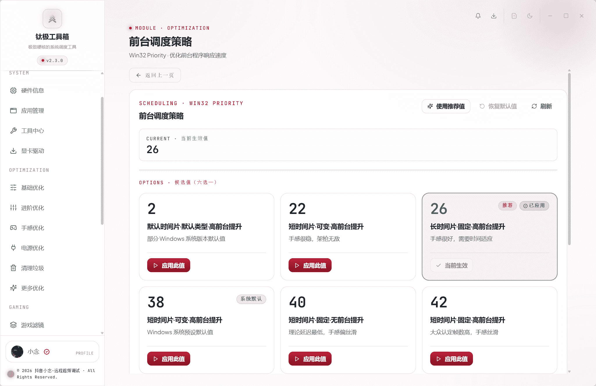
Task: Click the 刷新 refresh button
Action: point(542,107)
